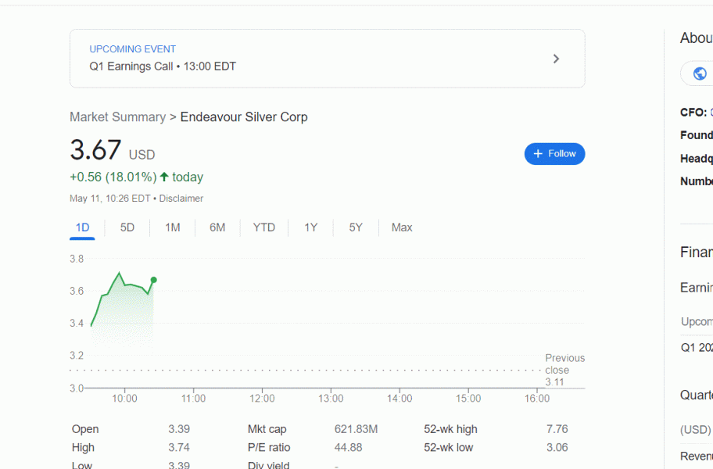This screenshot has width=713, height=469.
Task: Click the globe website icon in About panel
Action: [x=700, y=73]
